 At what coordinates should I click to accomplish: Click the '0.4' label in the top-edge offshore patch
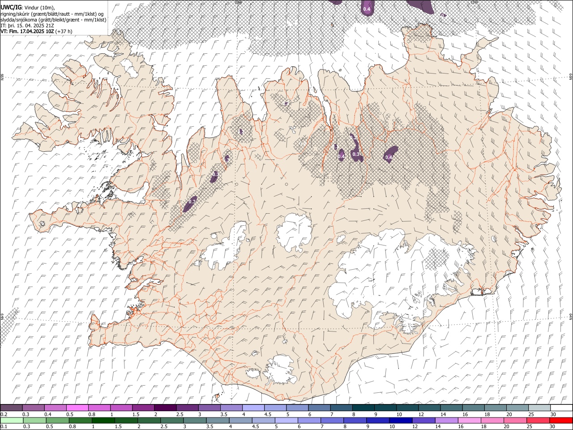tap(367, 9)
